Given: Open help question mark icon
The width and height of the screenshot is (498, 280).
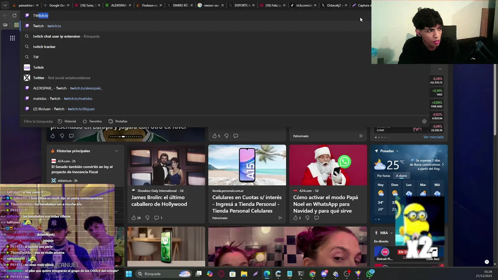Looking at the screenshot, I should [487, 262].
